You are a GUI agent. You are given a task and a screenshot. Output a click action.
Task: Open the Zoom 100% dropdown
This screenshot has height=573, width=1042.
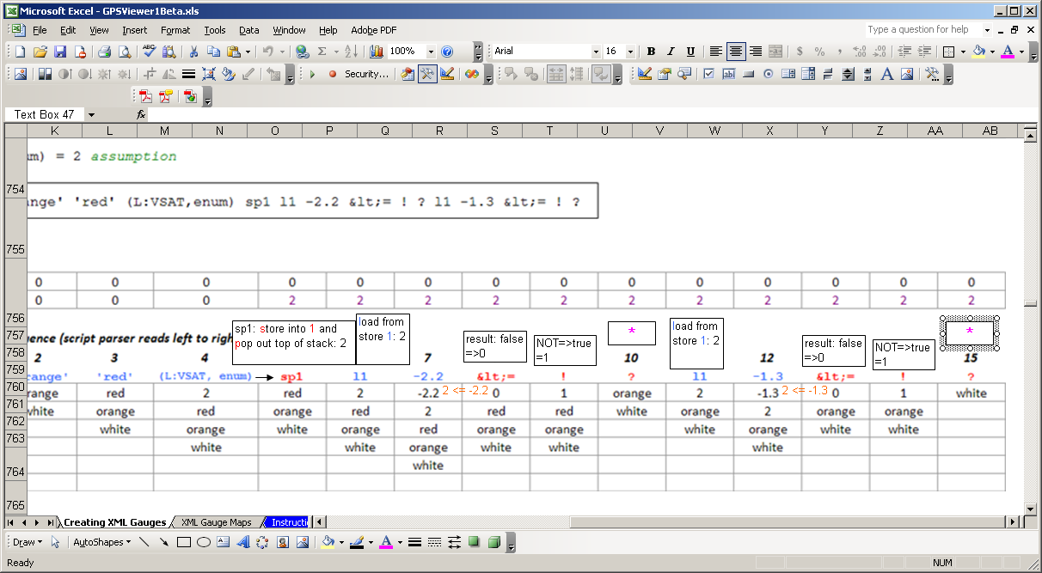pos(431,52)
